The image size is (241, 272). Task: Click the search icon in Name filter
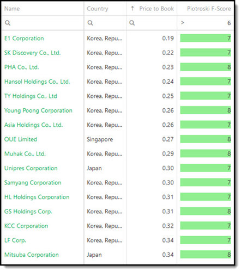coord(8,23)
